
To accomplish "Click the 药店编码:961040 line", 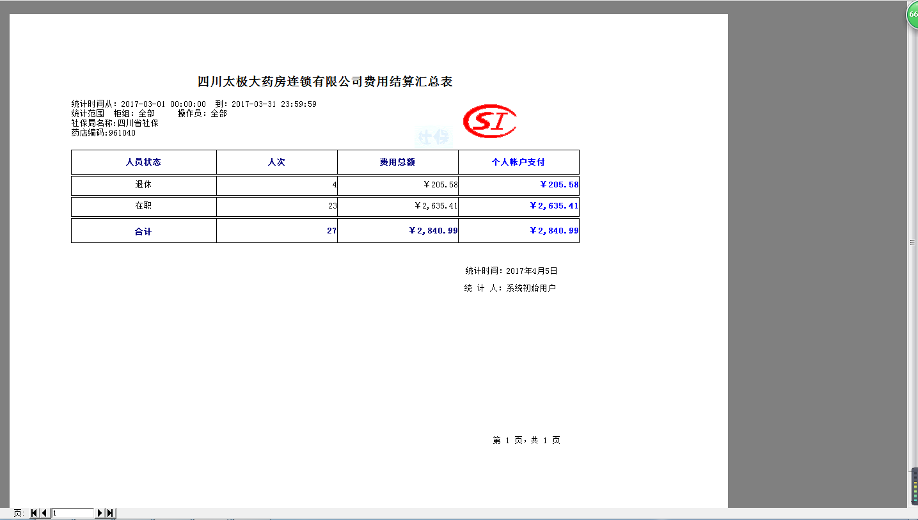I will tap(103, 133).
